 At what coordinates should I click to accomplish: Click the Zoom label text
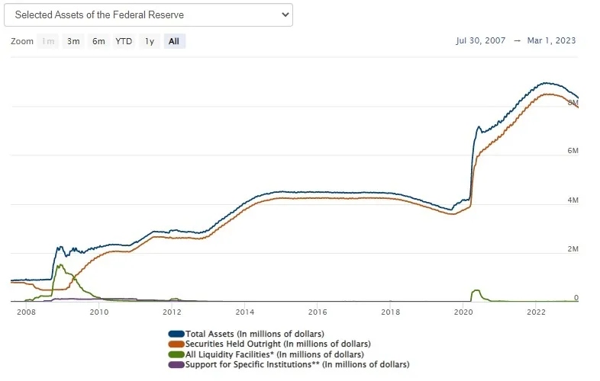[22, 41]
